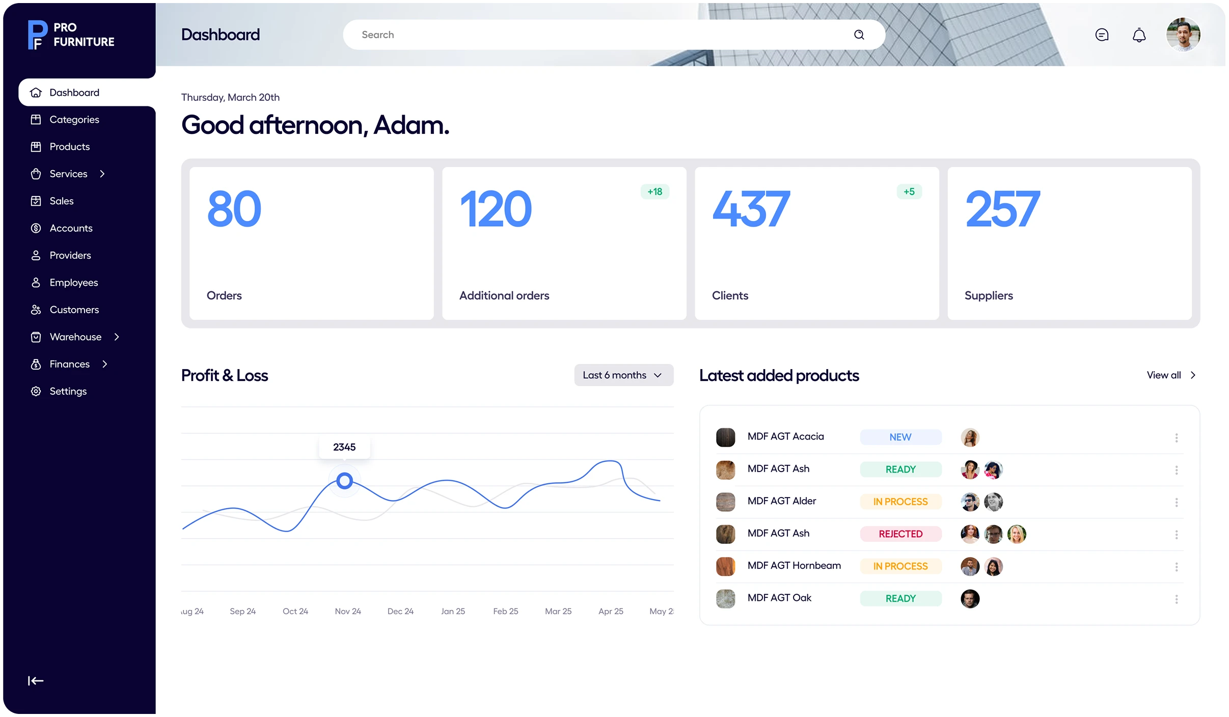
Task: Click the View all chevron arrow
Action: (x=1193, y=375)
